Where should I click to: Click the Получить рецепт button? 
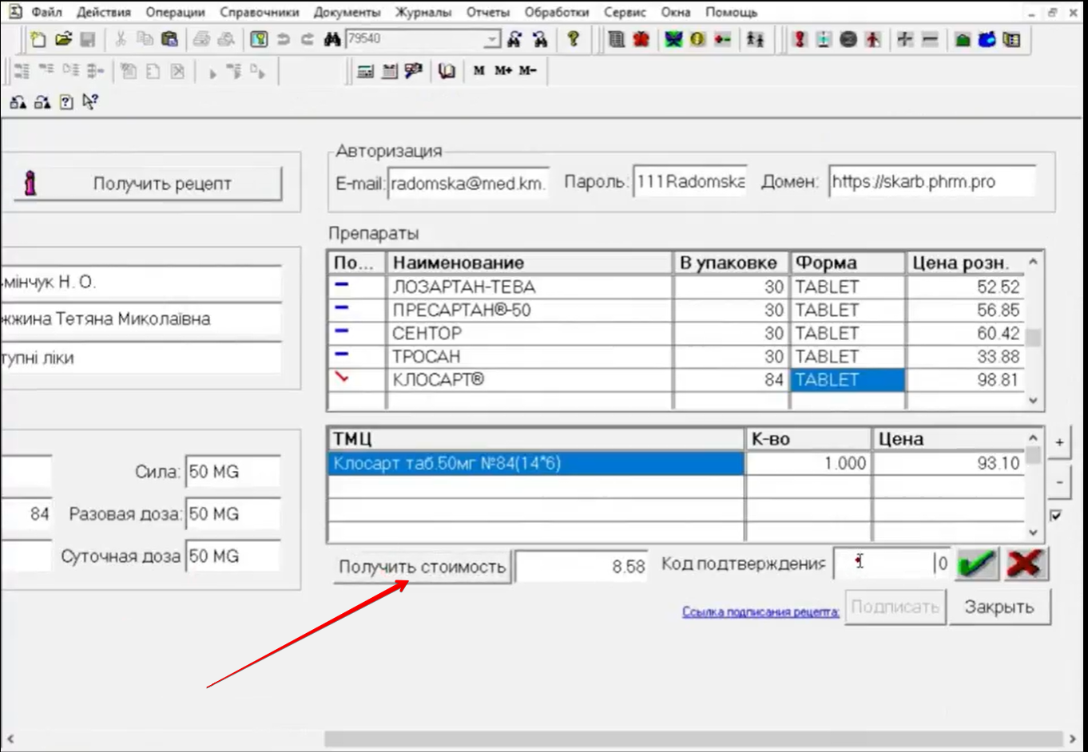149,184
